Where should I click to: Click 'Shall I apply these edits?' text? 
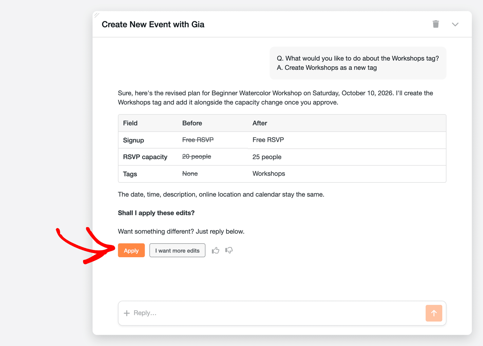tap(156, 213)
